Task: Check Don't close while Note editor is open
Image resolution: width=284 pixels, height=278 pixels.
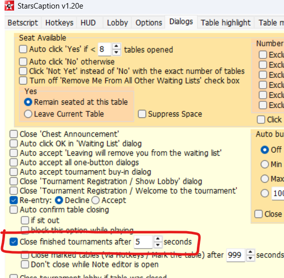Action: click(x=25, y=264)
